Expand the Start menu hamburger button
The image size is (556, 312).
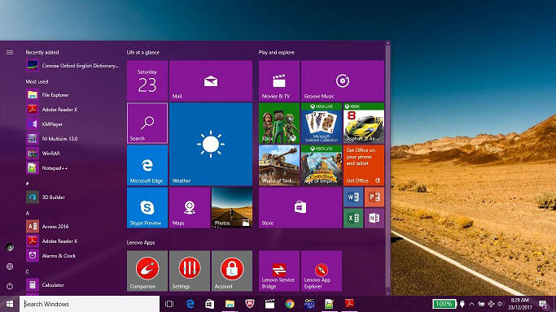(10, 52)
